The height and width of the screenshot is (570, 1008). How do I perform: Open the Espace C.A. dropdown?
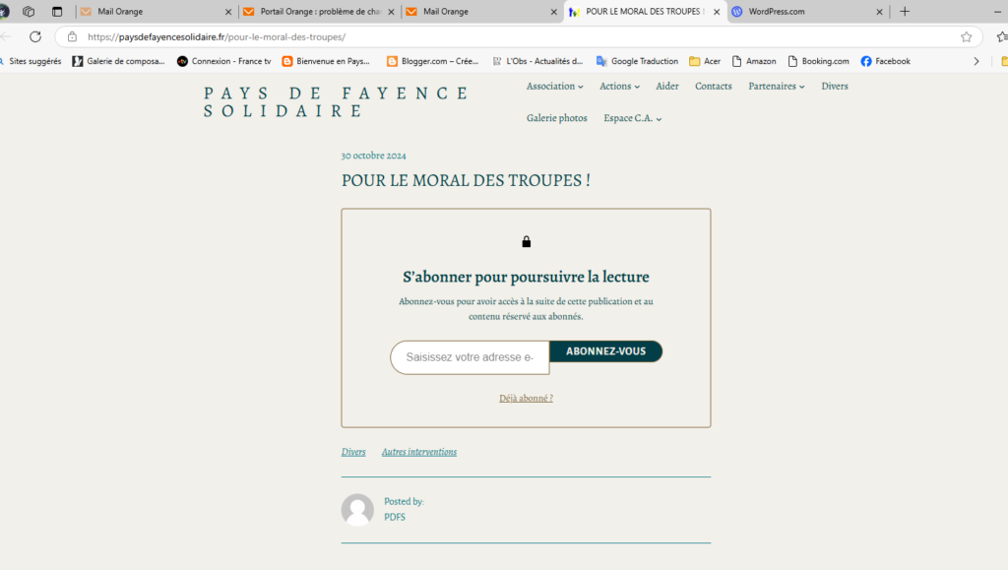(x=632, y=118)
